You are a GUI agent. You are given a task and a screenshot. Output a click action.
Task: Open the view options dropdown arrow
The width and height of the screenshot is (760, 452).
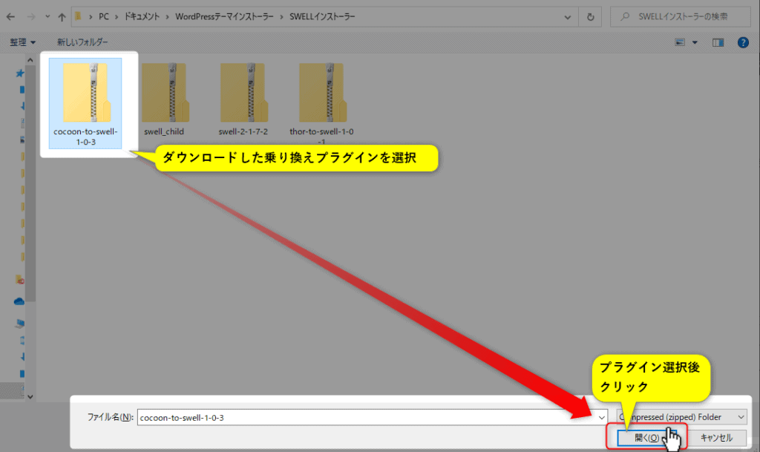click(695, 42)
